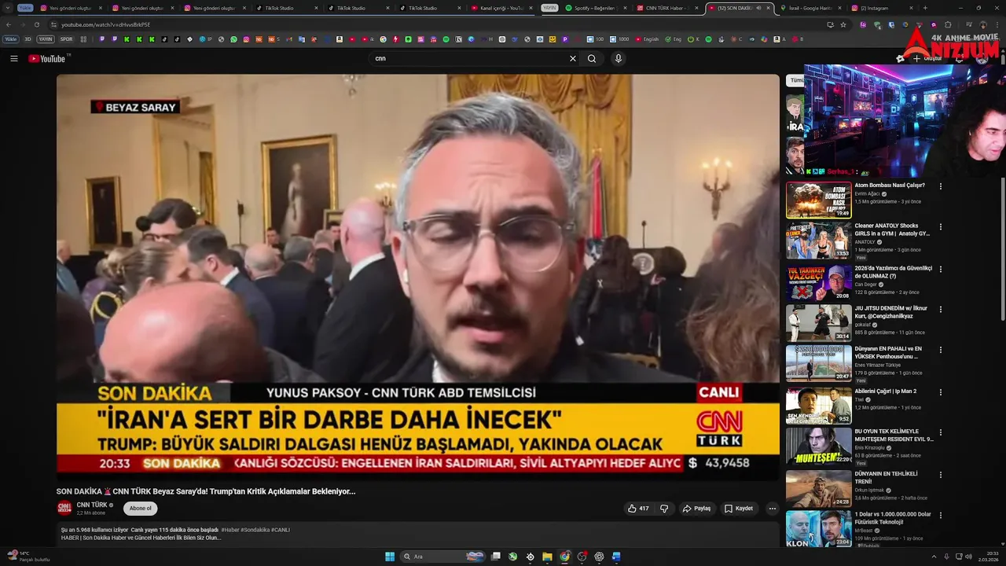The height and width of the screenshot is (566, 1006).
Task: Switch to the CNN TÜRK Haber browser tab
Action: 667,8
